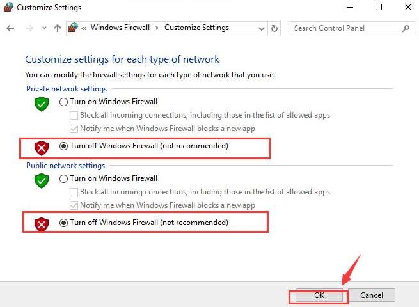The width and height of the screenshot is (419, 307).
Task: Select Turn on Windows Firewall for Private network
Action: point(63,102)
